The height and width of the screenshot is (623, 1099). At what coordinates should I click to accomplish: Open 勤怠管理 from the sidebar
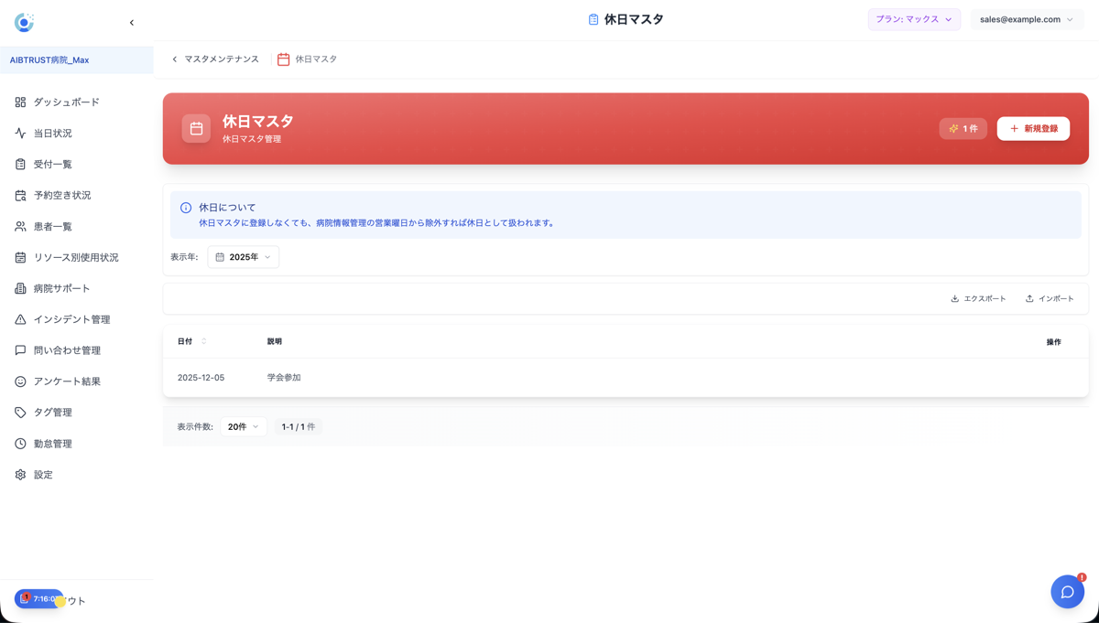pos(52,443)
